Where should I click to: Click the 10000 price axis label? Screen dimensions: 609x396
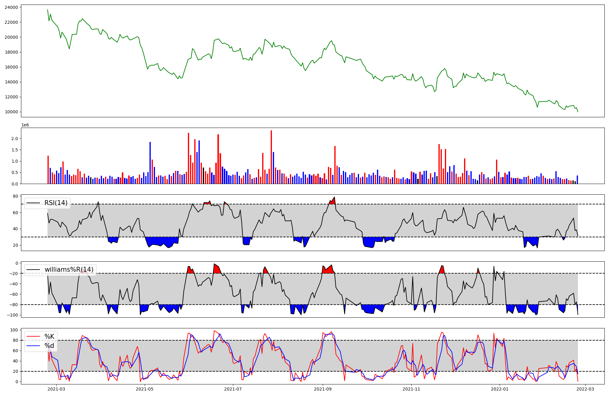(11, 112)
